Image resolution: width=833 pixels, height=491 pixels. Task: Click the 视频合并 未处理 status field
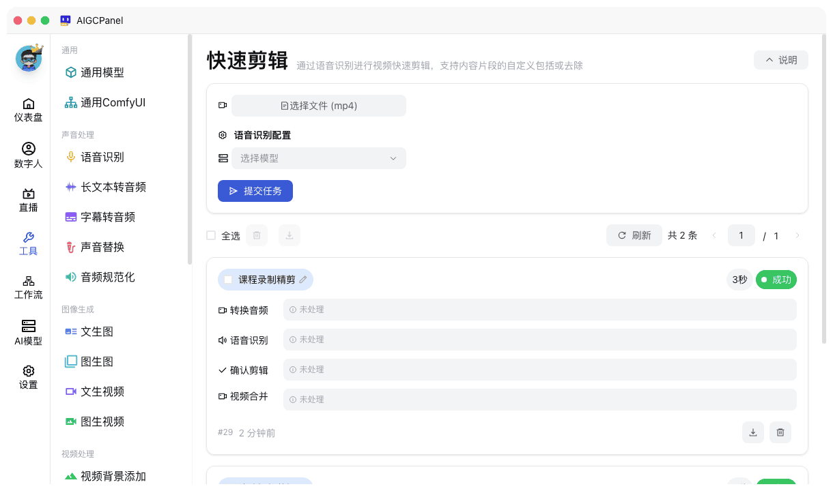(x=540, y=400)
